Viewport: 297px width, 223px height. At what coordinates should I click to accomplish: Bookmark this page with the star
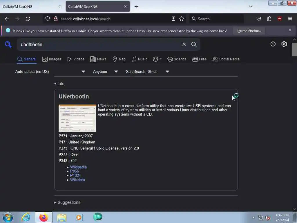click(x=182, y=19)
